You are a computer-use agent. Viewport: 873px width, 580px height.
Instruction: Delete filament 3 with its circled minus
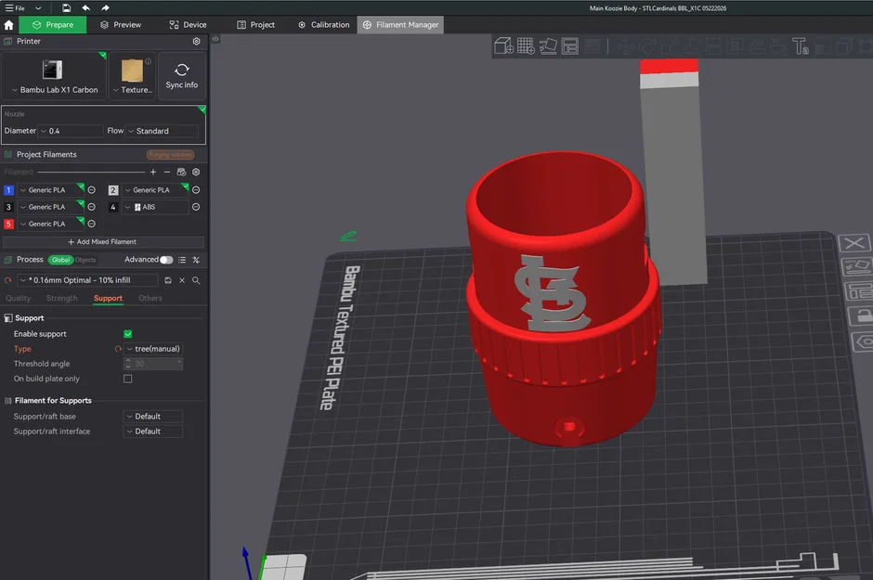tap(91, 207)
